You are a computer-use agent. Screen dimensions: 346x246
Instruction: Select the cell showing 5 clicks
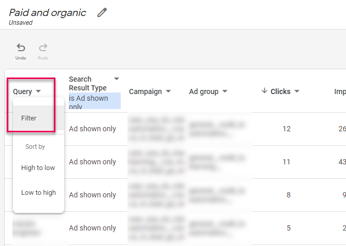pyautogui.click(x=289, y=228)
